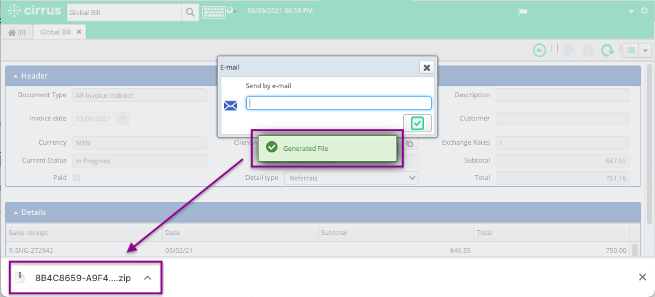Click the date cell 03/02/21
This screenshot has height=297, width=655.
[177, 251]
